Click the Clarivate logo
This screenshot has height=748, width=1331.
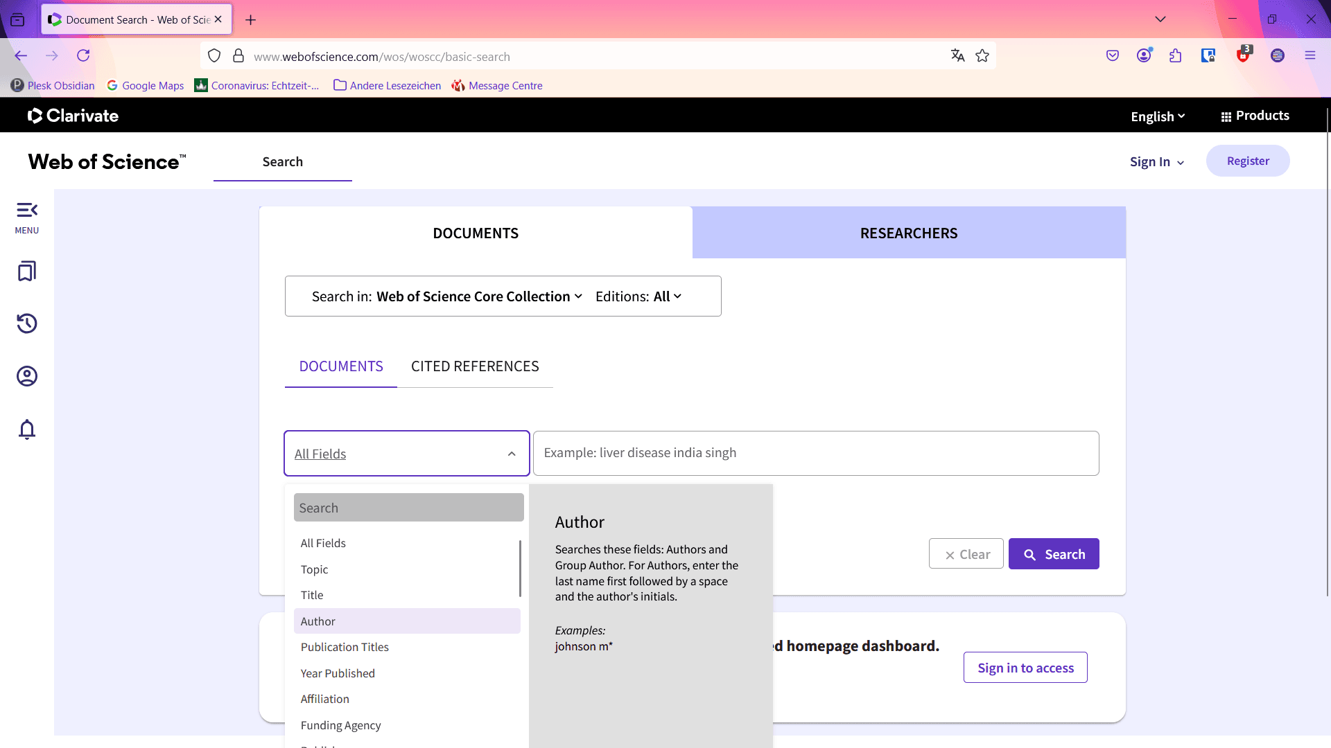73,116
